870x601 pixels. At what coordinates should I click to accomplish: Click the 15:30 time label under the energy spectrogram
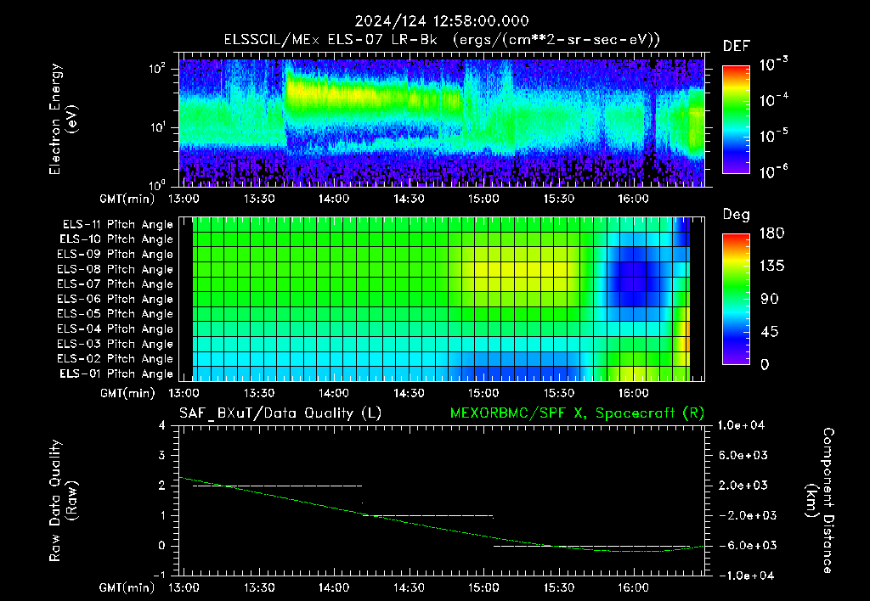[558, 199]
